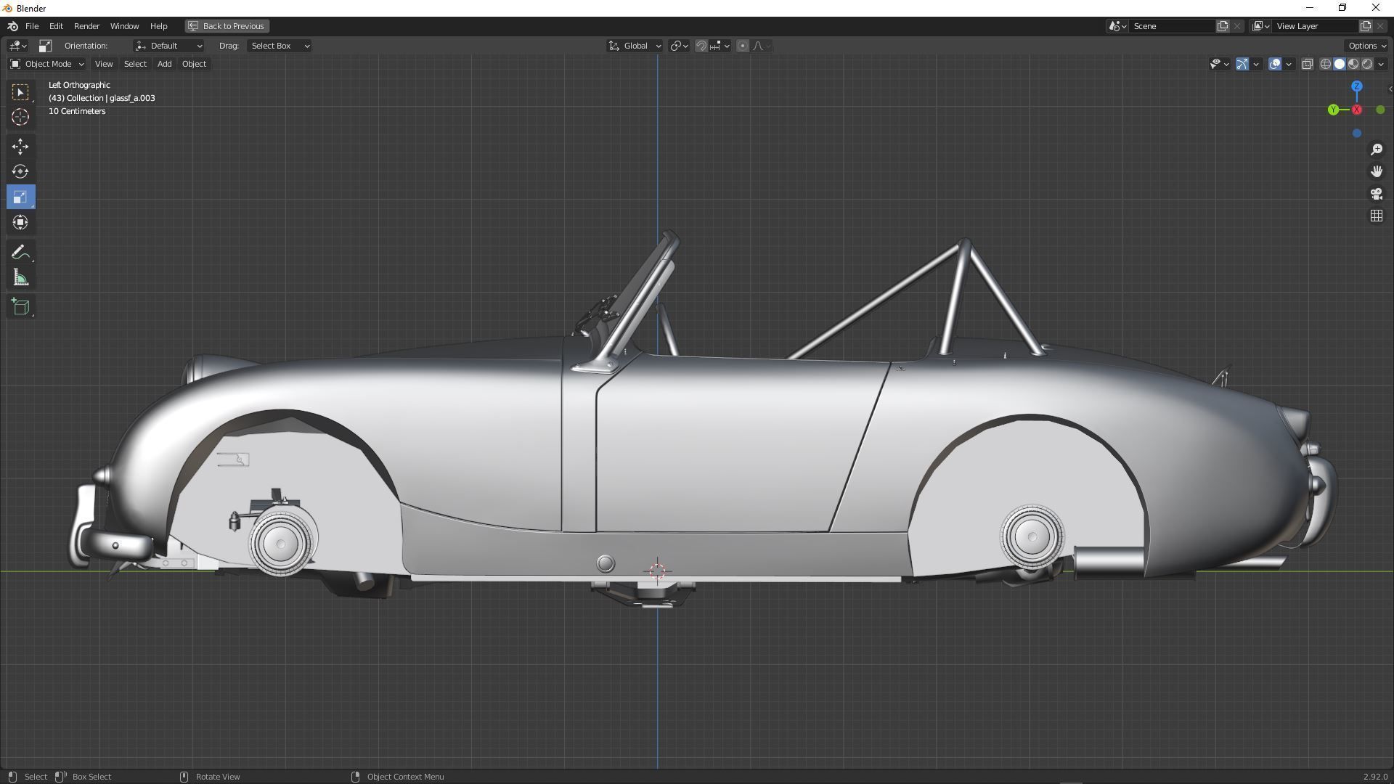The height and width of the screenshot is (784, 1394).
Task: Click the Scene name field
Action: pos(1173,26)
